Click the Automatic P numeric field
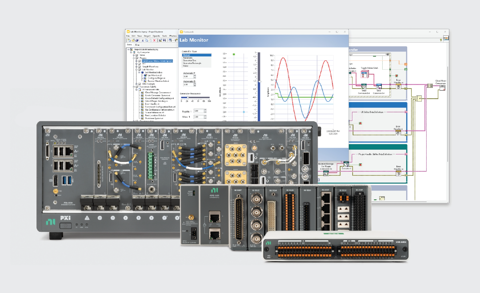The width and height of the screenshot is (480, 293). [188, 76]
